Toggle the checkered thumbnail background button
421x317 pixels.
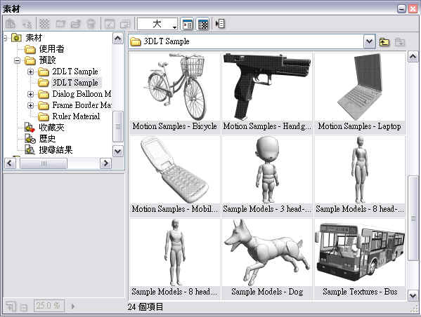[x=202, y=24]
